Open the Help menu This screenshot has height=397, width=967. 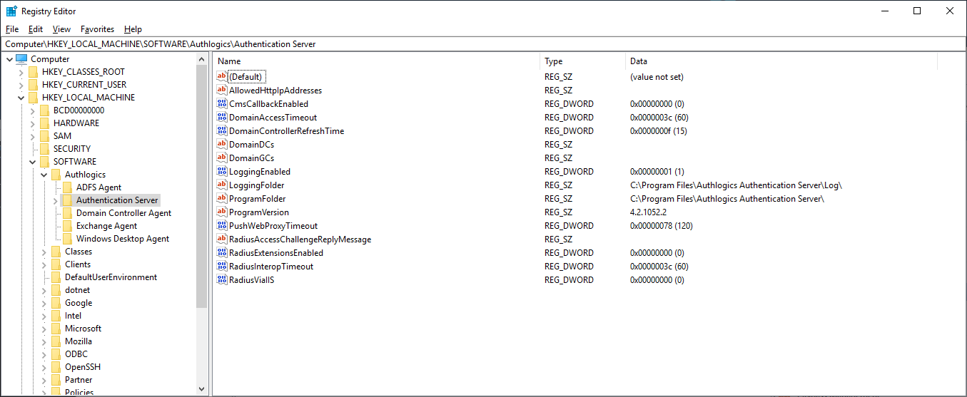tap(133, 29)
